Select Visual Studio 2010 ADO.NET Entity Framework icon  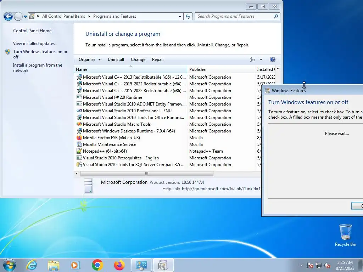(x=79, y=104)
